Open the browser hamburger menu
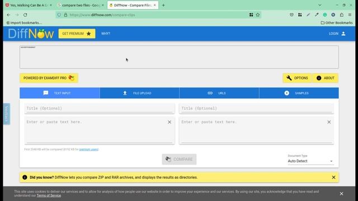Viewport: 358px width, 201px height. coord(350,15)
